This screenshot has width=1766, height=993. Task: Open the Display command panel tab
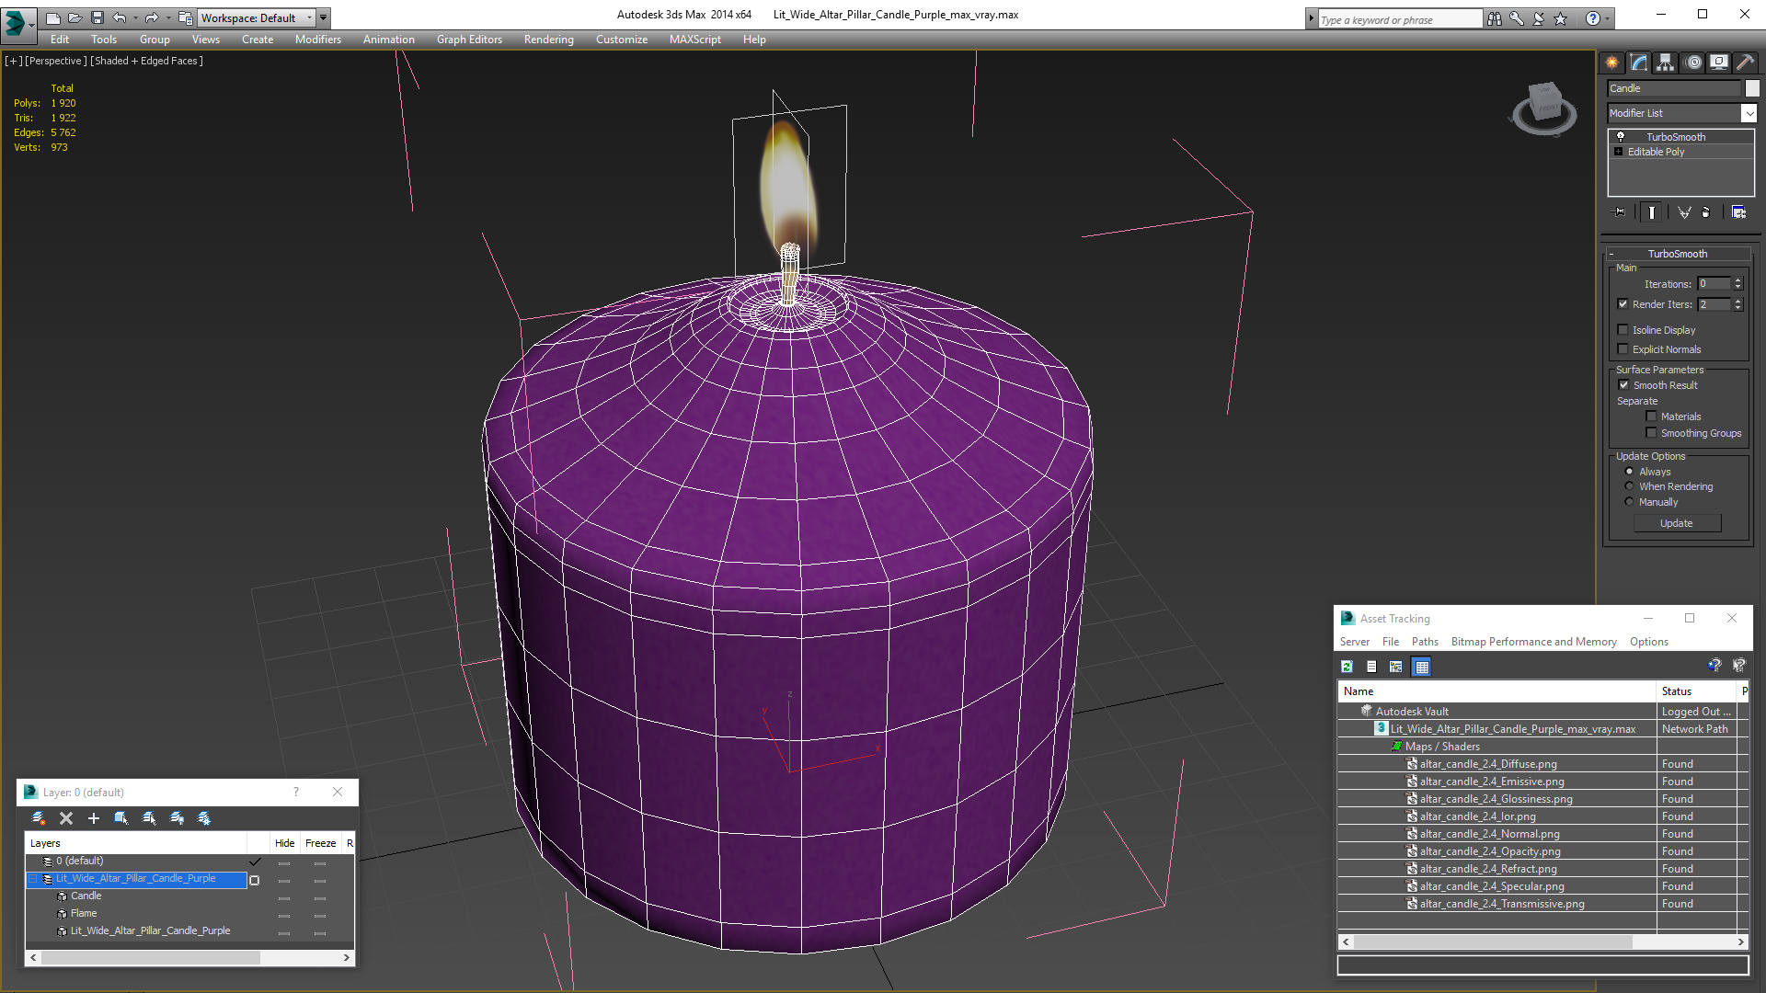pos(1719,63)
